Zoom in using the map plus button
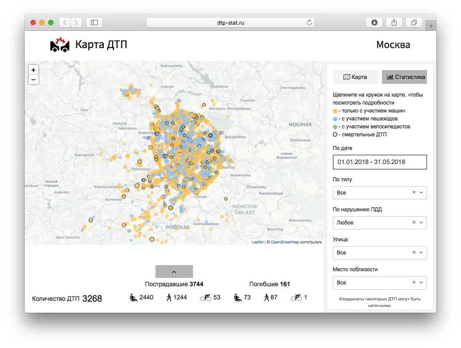This screenshot has width=461, height=348. click(34, 70)
